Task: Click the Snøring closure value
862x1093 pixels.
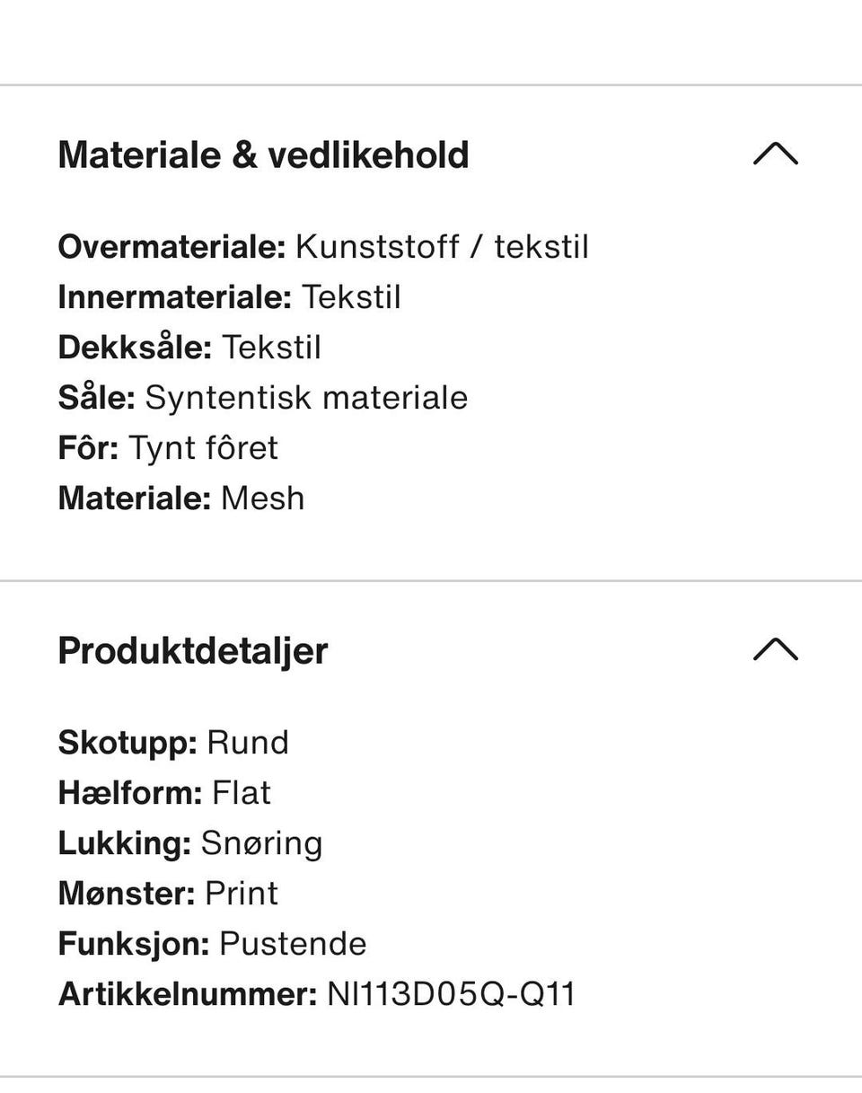Action: (261, 843)
